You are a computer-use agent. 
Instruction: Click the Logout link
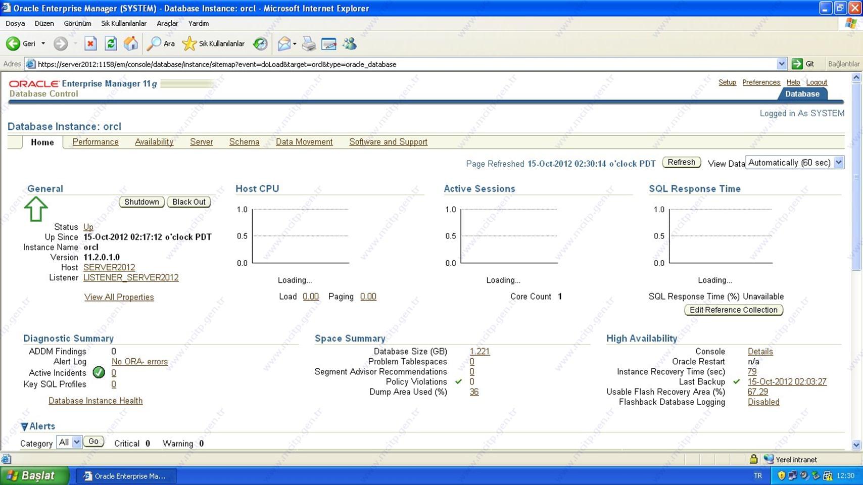pos(817,82)
